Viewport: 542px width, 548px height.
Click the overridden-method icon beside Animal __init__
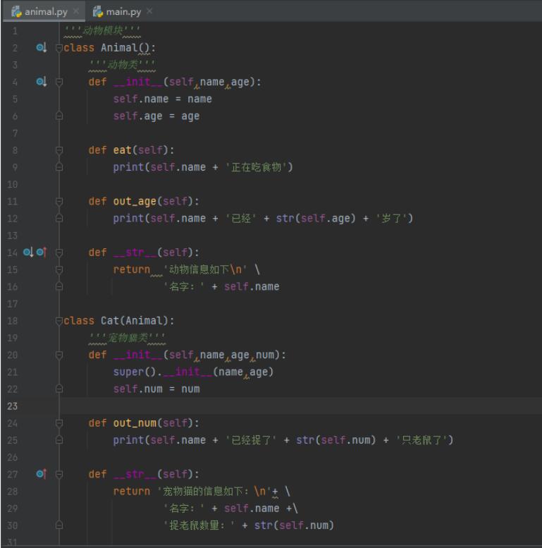(41, 82)
